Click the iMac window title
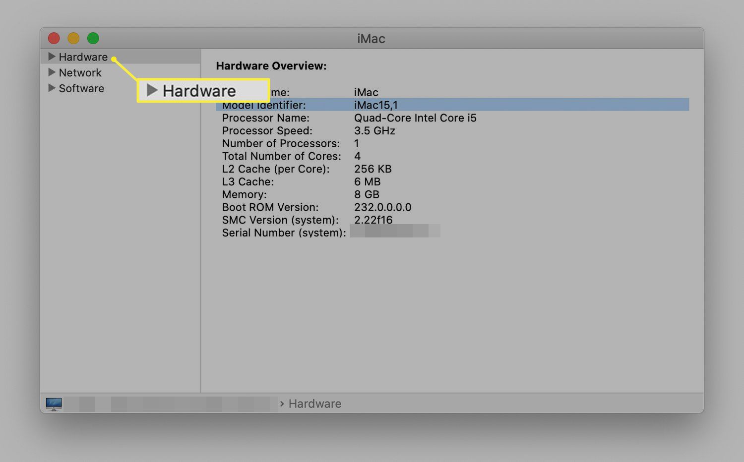The width and height of the screenshot is (744, 462). pyautogui.click(x=371, y=39)
